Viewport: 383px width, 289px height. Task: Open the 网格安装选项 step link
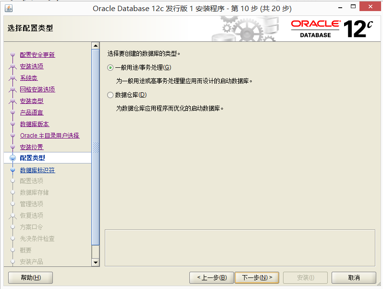coord(37,89)
